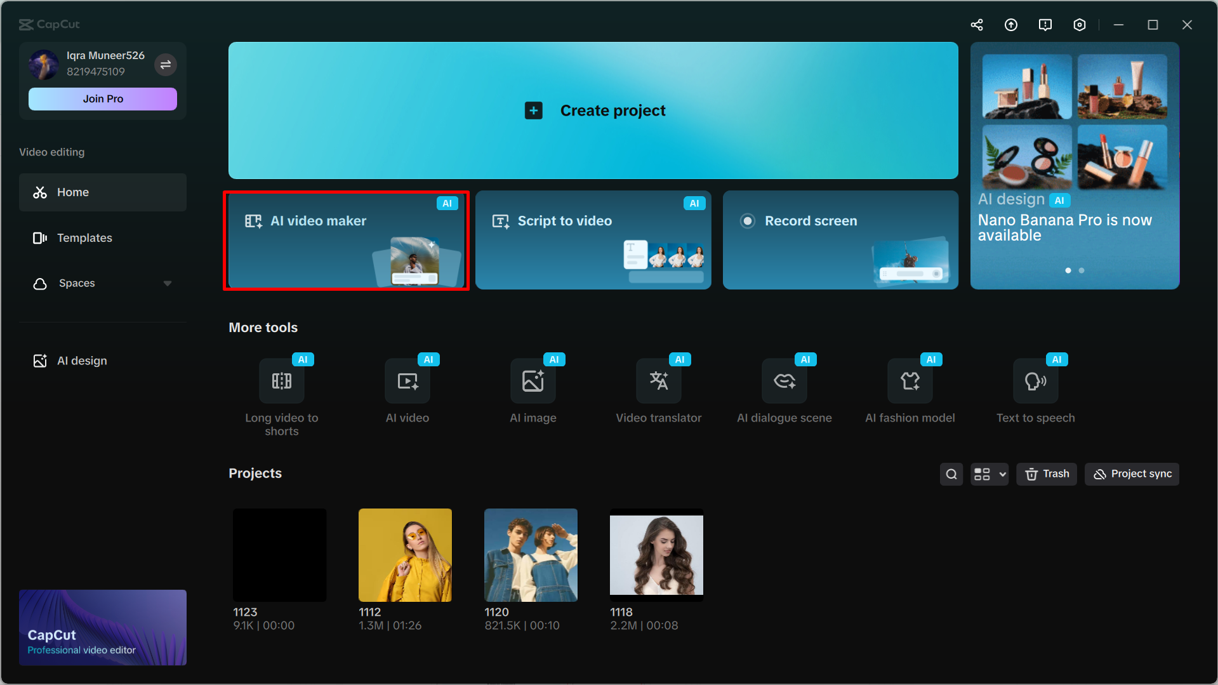Open the project thumbnail named 1112

click(405, 554)
